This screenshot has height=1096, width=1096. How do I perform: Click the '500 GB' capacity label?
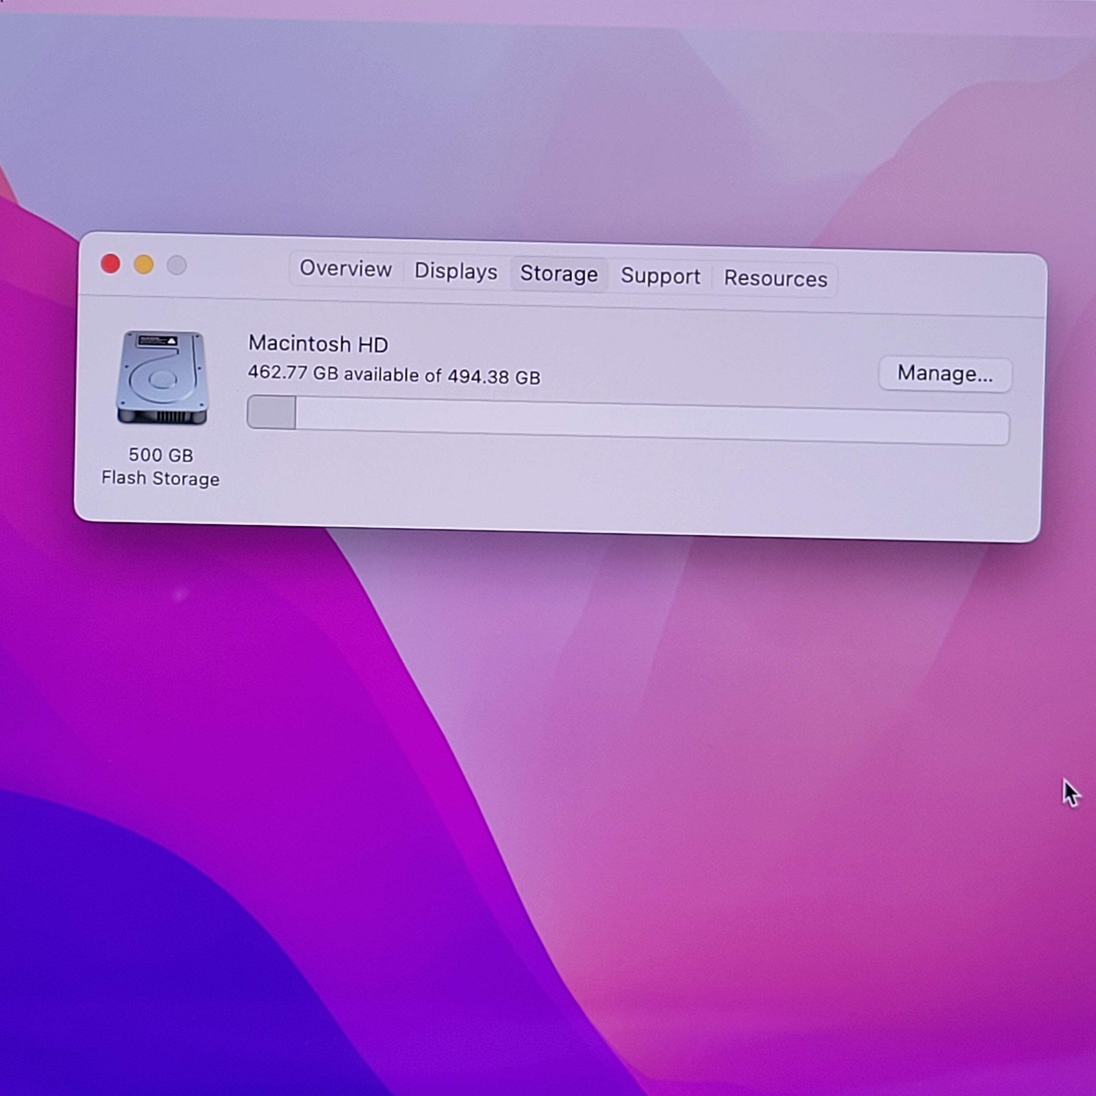(x=161, y=455)
